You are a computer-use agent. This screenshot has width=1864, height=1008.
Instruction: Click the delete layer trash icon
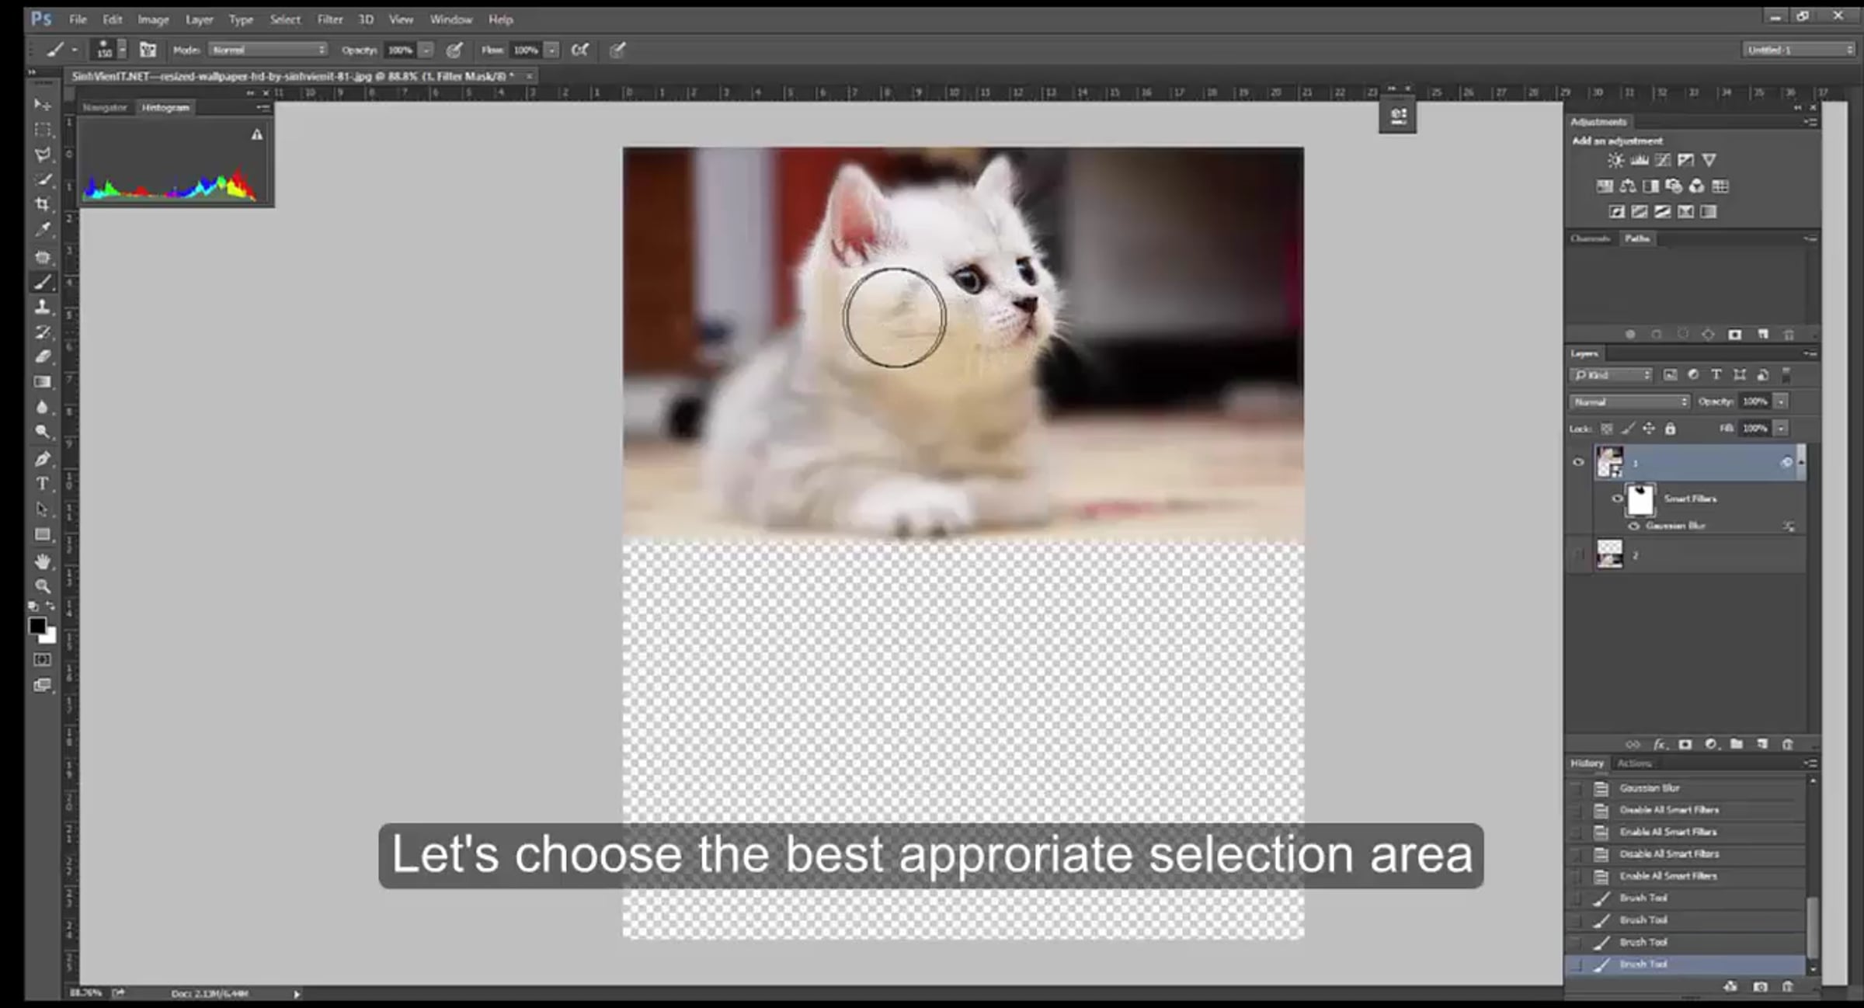pos(1787,744)
